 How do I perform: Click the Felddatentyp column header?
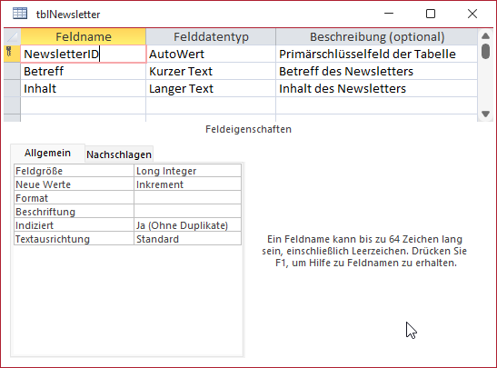pos(211,36)
